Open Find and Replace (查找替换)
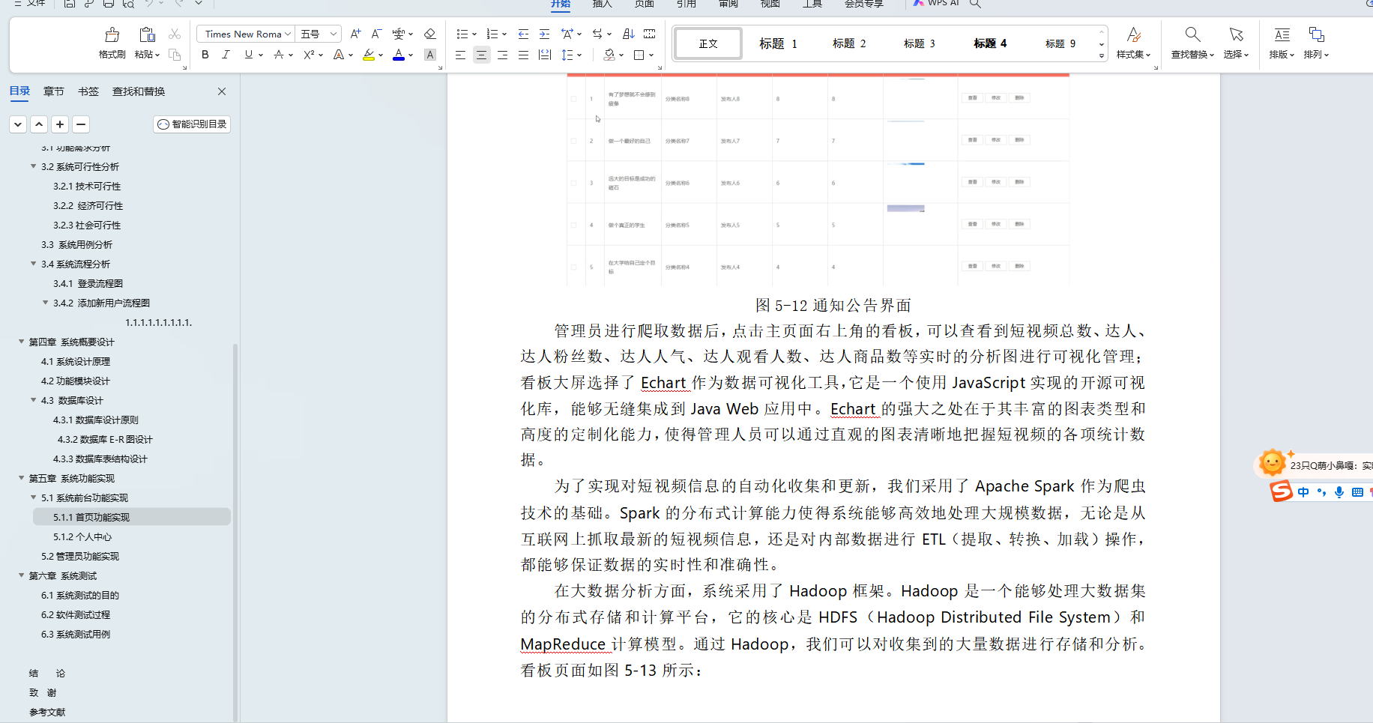 point(1192,43)
